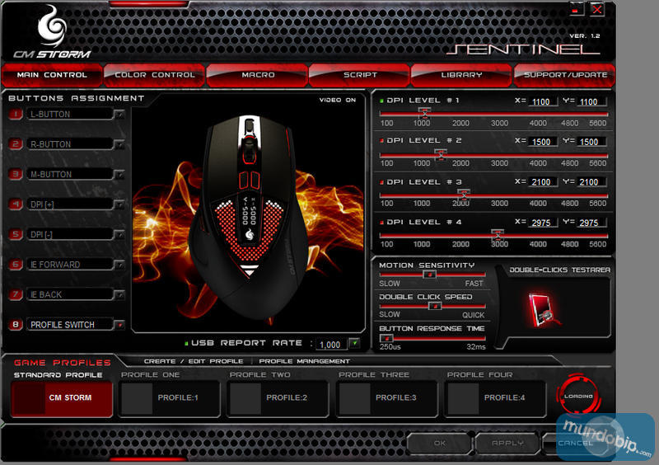Click the button 5 number badge
This screenshot has width=659, height=465.
16,234
